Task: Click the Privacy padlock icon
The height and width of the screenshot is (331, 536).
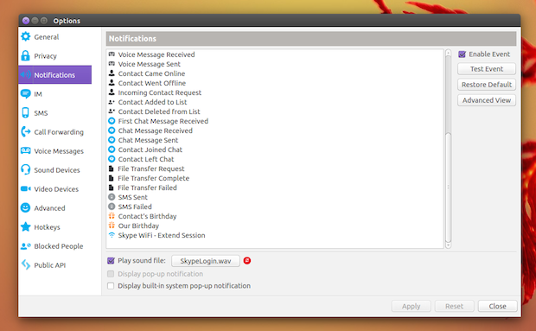Action: [26, 55]
